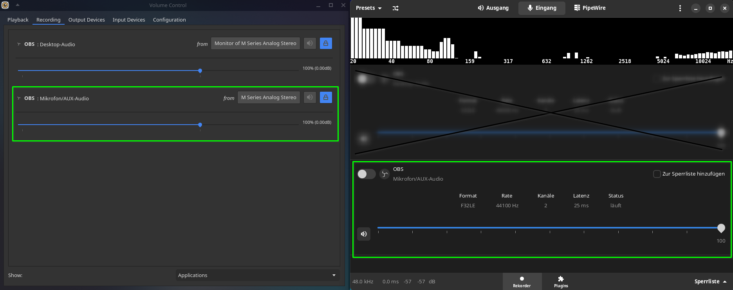Open Monitor of M Series Analog Stereo source dropdown
Viewport: 733px width, 290px height.
(255, 43)
